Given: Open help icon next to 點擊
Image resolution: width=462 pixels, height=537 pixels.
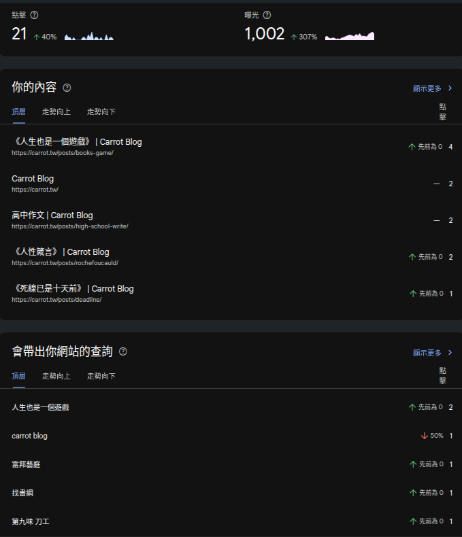Looking at the screenshot, I should coord(34,15).
